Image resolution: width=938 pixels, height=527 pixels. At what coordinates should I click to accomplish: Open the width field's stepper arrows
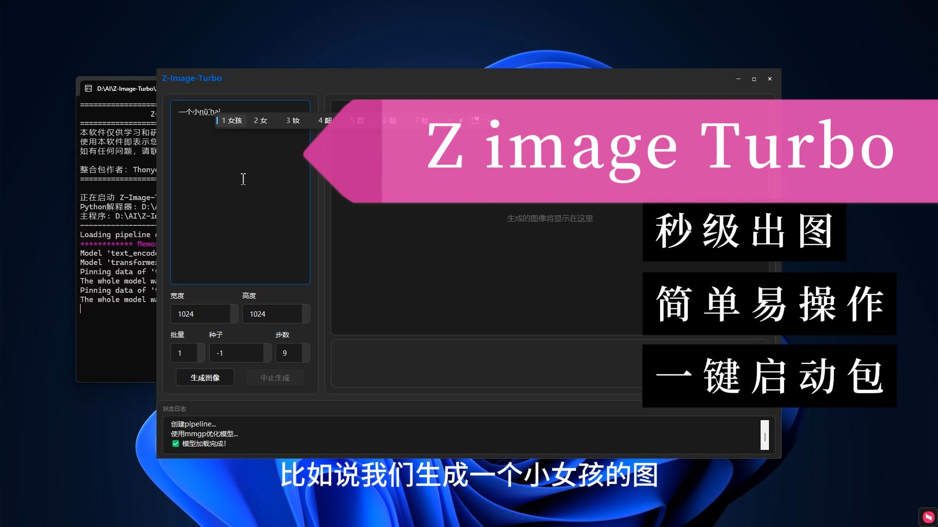tap(234, 314)
